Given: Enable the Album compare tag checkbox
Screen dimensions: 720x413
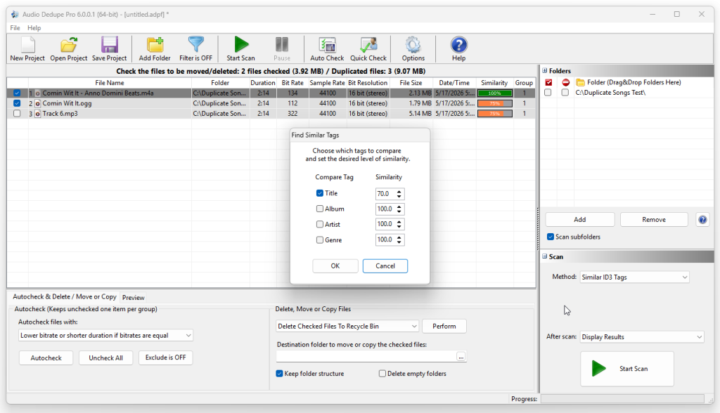Looking at the screenshot, I should click(320, 209).
